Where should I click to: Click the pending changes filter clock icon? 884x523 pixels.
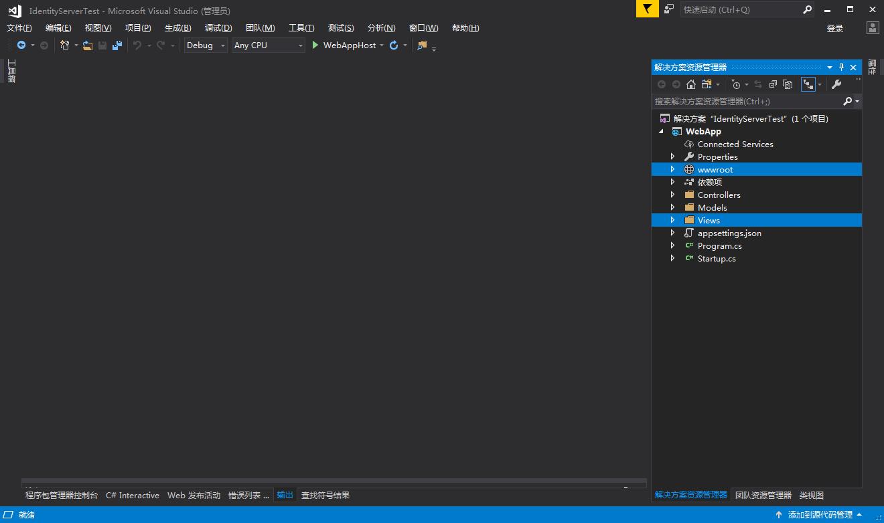point(736,84)
